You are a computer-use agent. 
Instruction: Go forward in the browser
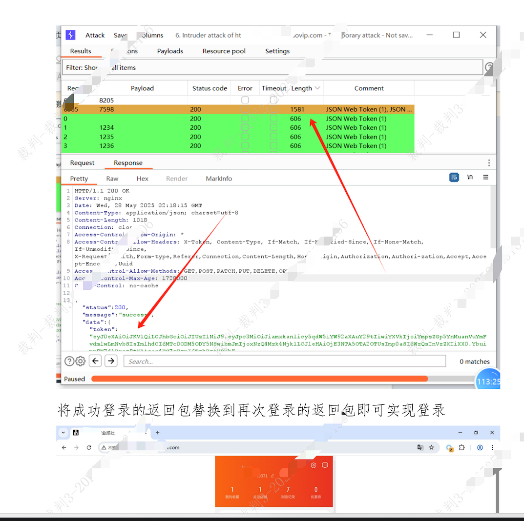[77, 447]
